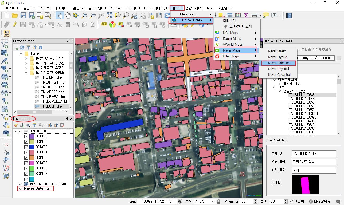Open the 래스터(R) menu
This screenshot has height=205, width=344.
133,8
